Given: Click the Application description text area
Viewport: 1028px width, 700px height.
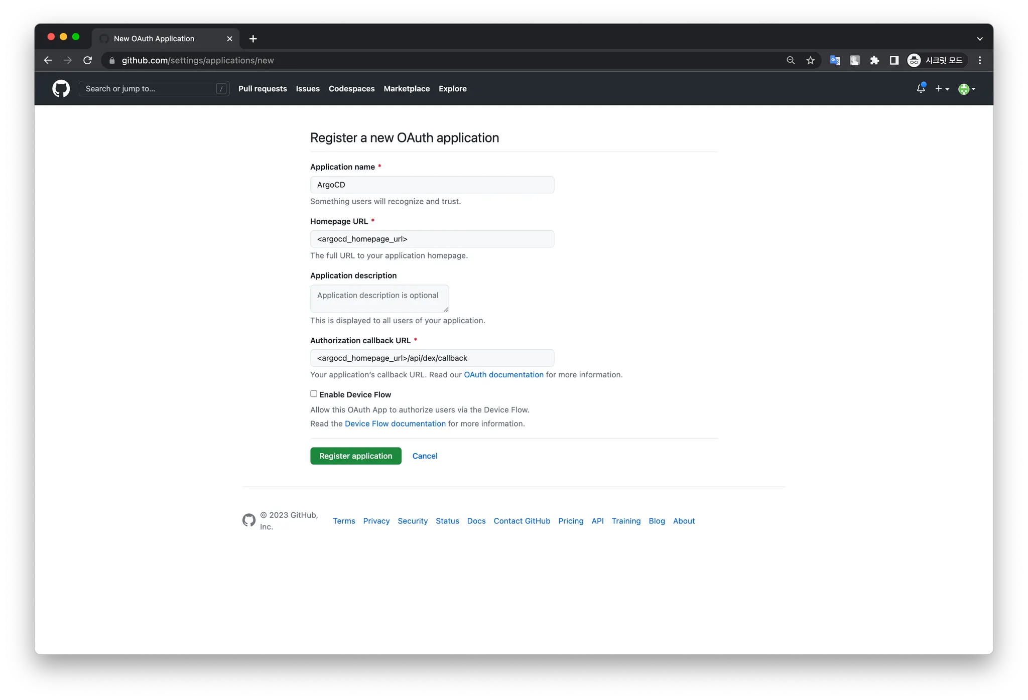Looking at the screenshot, I should [379, 299].
